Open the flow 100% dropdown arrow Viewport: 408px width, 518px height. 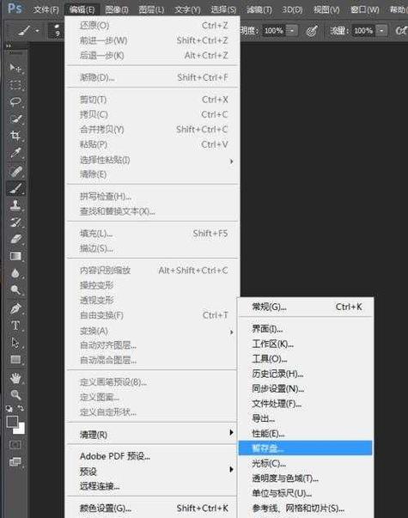click(x=381, y=31)
